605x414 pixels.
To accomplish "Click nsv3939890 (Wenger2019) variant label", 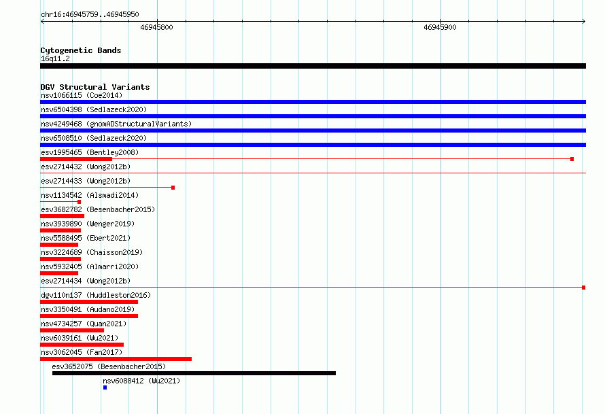I will [x=88, y=224].
